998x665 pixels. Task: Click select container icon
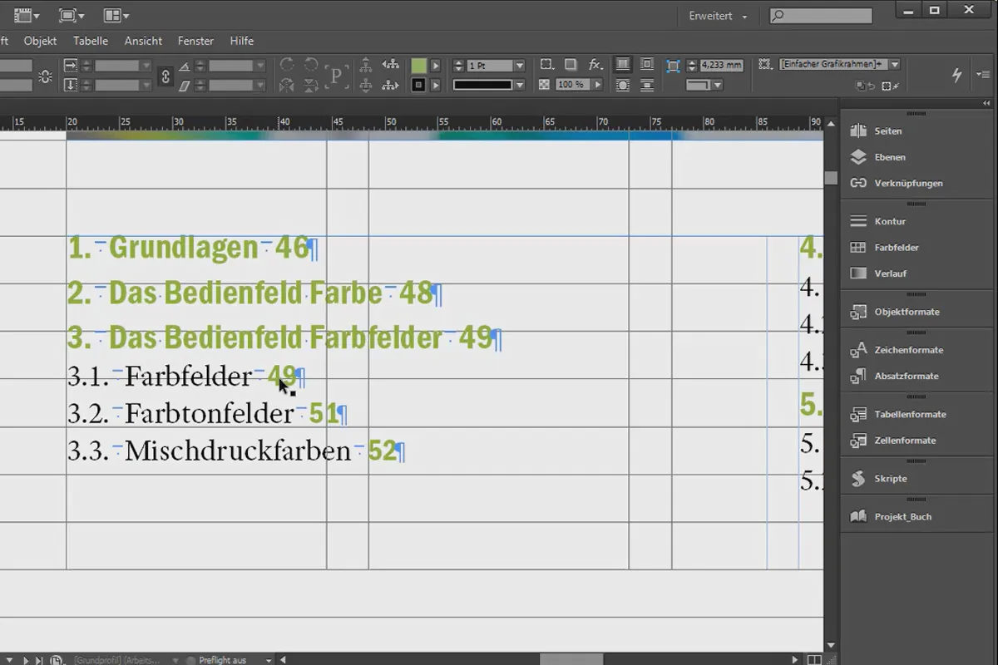click(365, 65)
